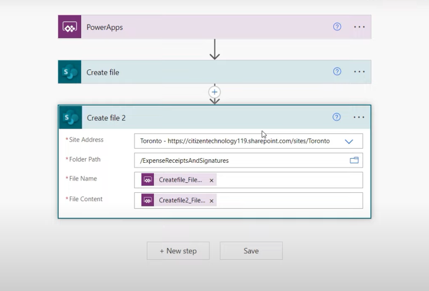Viewport: 429px width, 291px height.
Task: Select the Createfile_File... dynamic token
Action: 179,180
